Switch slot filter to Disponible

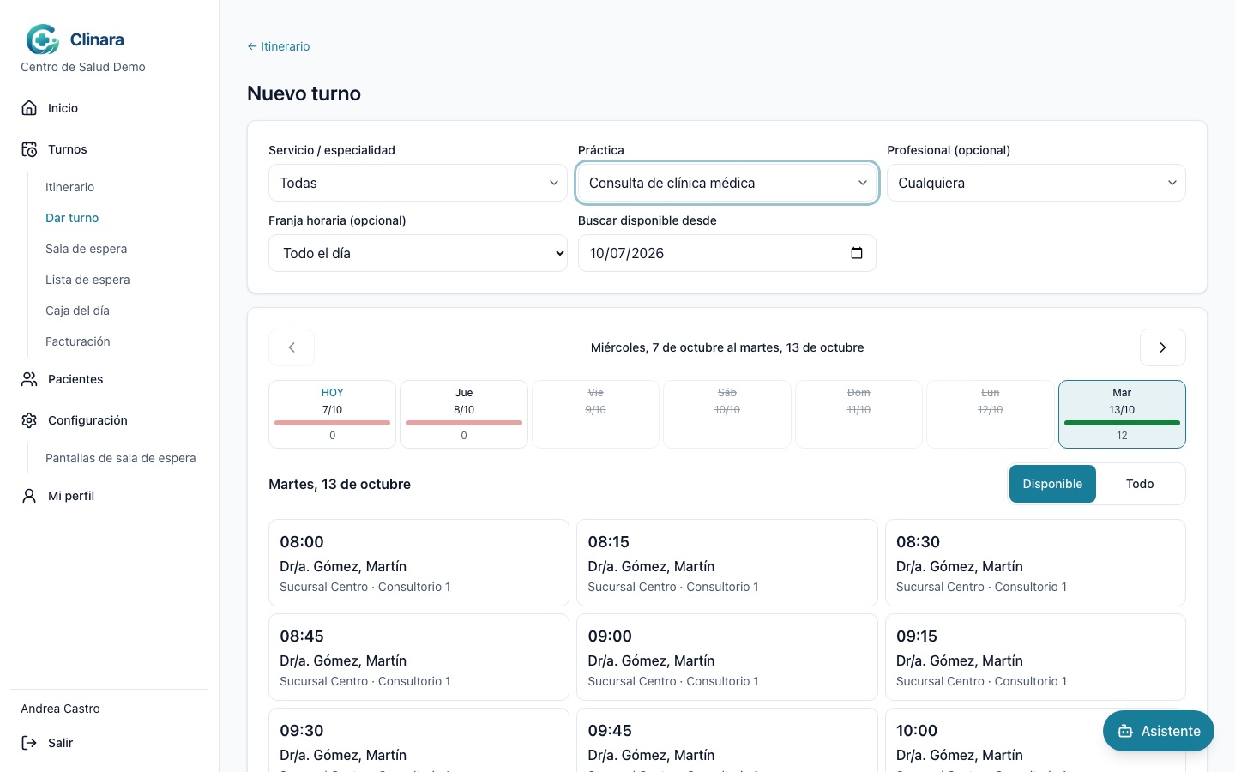click(1052, 484)
